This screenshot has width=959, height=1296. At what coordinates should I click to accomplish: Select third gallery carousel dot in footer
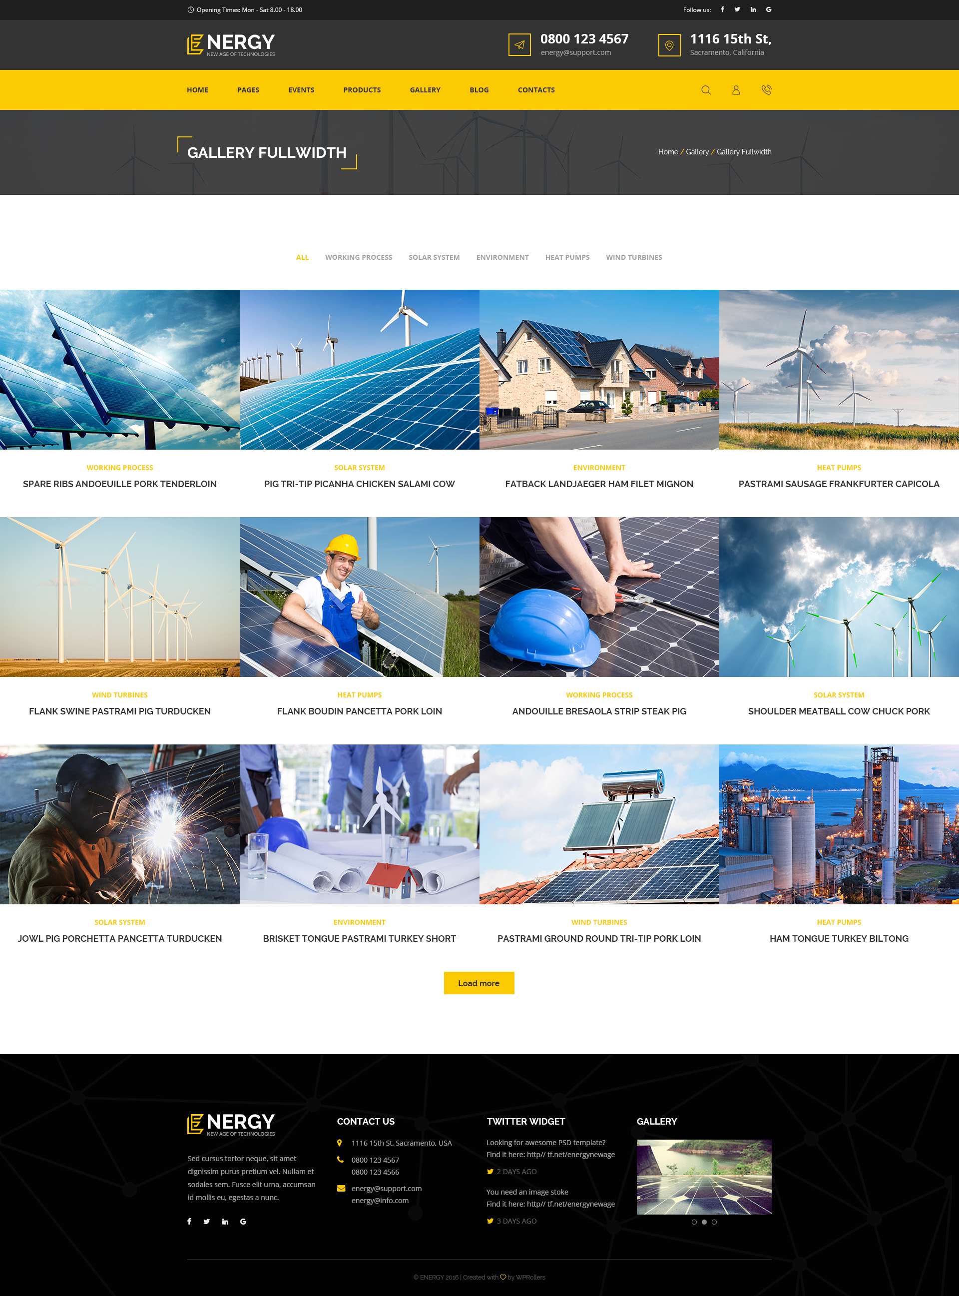[x=714, y=1222]
